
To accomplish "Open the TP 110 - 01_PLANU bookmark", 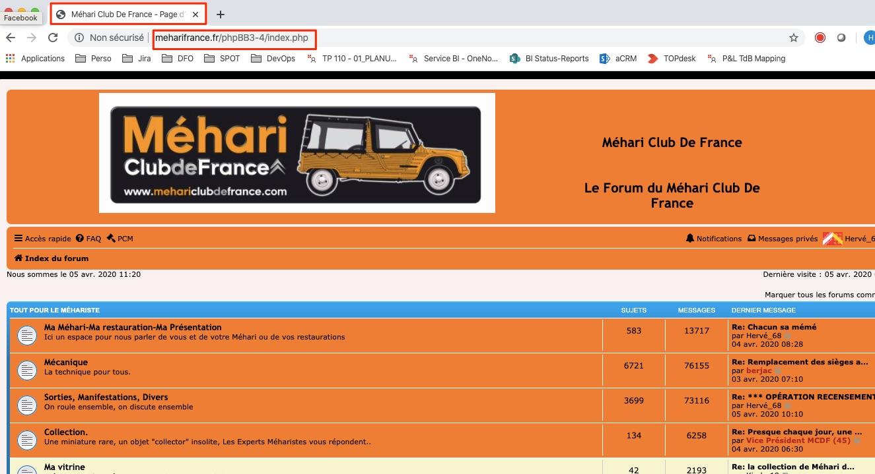I will click(x=352, y=59).
